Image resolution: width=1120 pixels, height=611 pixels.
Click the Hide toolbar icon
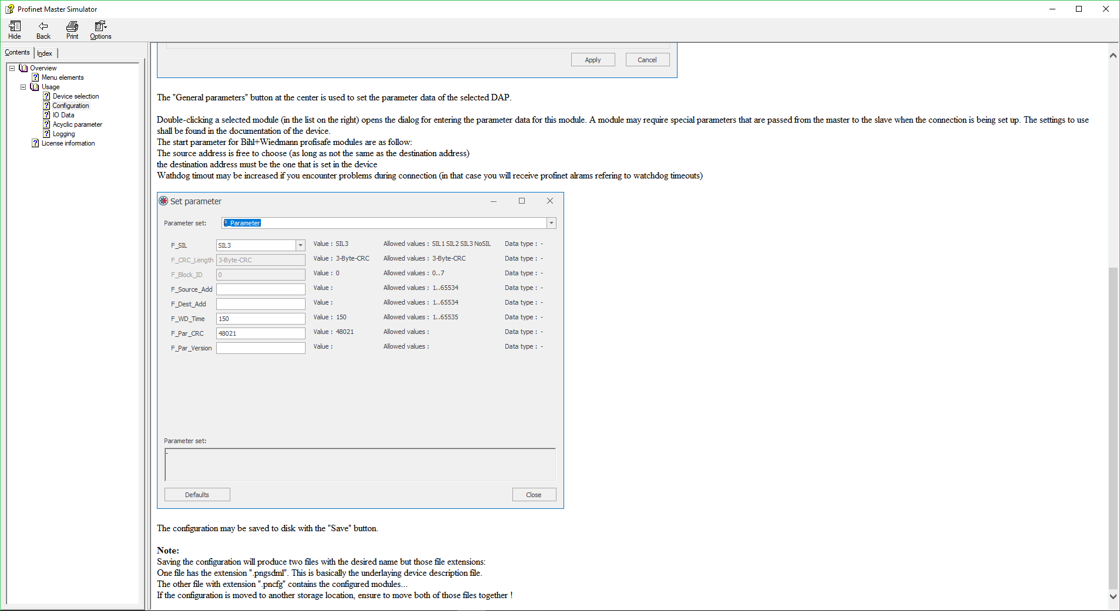(x=14, y=27)
